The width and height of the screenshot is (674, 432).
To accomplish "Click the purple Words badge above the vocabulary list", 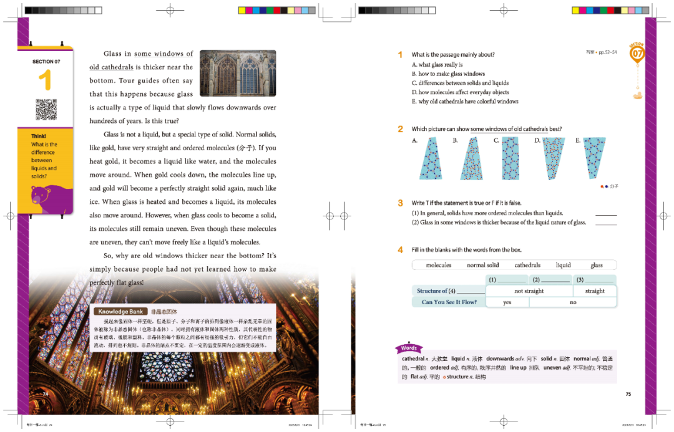I will pyautogui.click(x=409, y=348).
